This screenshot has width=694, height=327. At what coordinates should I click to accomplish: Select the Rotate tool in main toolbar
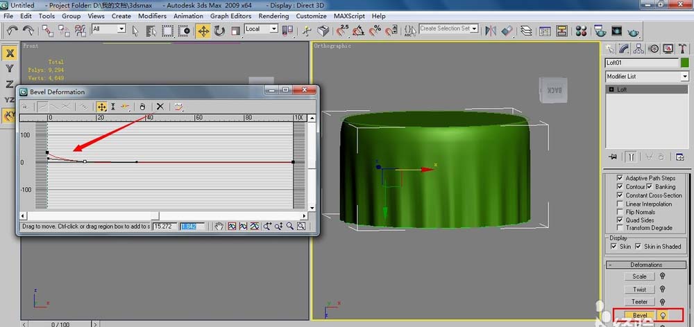tap(219, 30)
